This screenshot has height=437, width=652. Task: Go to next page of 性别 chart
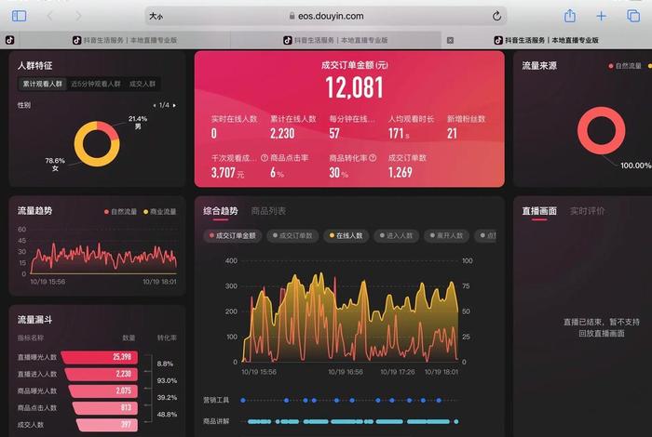(x=174, y=105)
